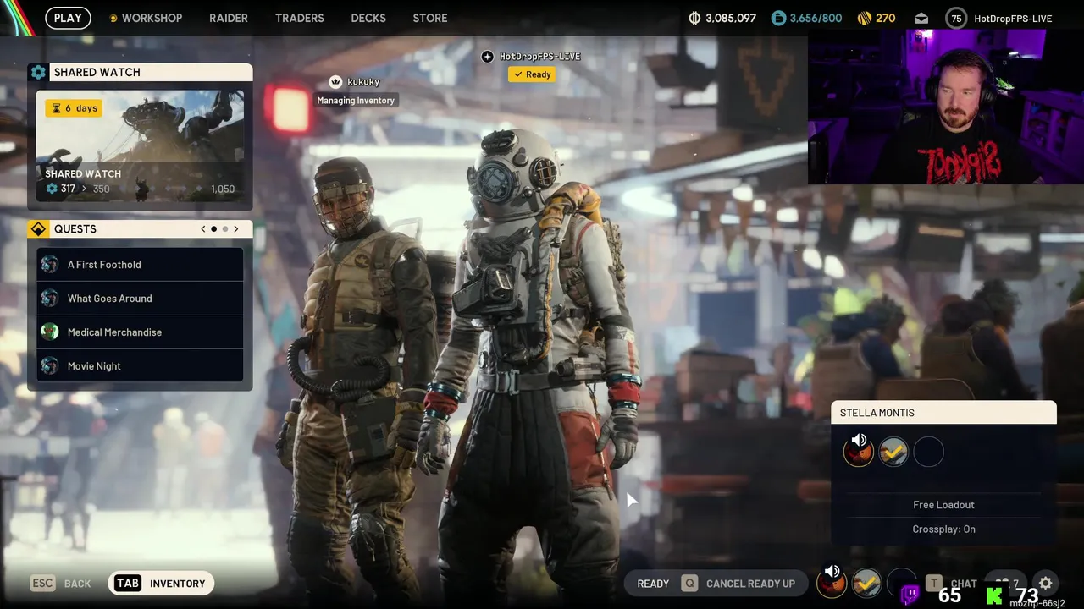Image resolution: width=1084 pixels, height=609 pixels.
Task: Click the Shared Watch 317 progress value
Action: point(68,189)
